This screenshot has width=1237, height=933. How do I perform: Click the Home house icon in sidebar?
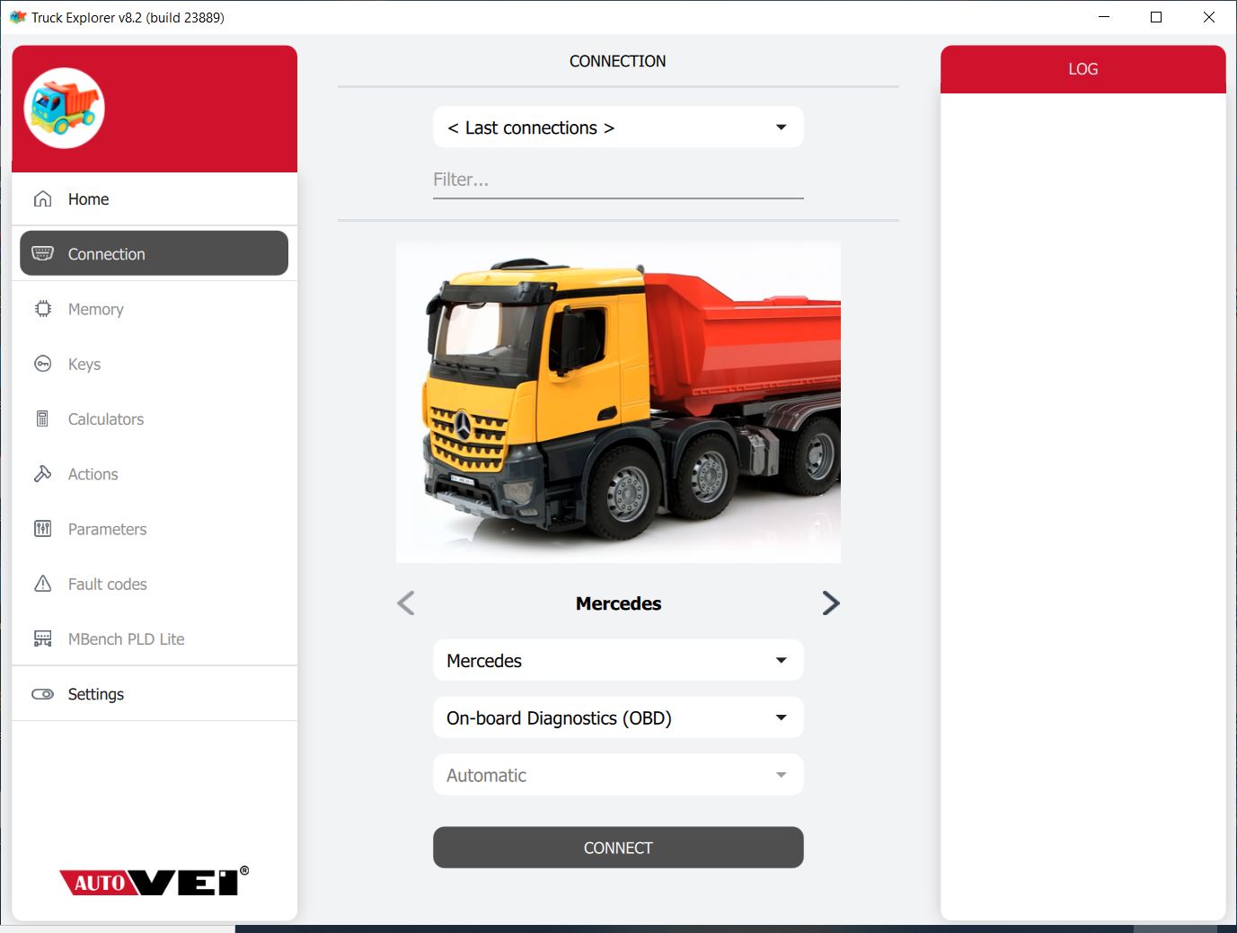pos(42,198)
